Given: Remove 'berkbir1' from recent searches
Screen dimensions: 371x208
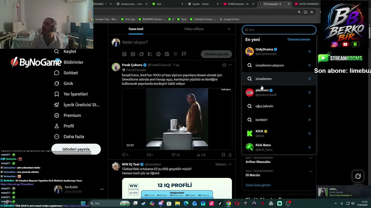Looking at the screenshot, I should 310,120.
